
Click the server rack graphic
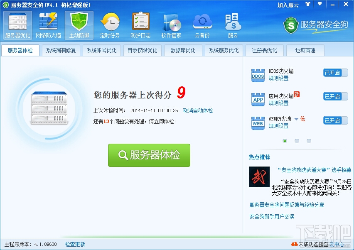49,108
